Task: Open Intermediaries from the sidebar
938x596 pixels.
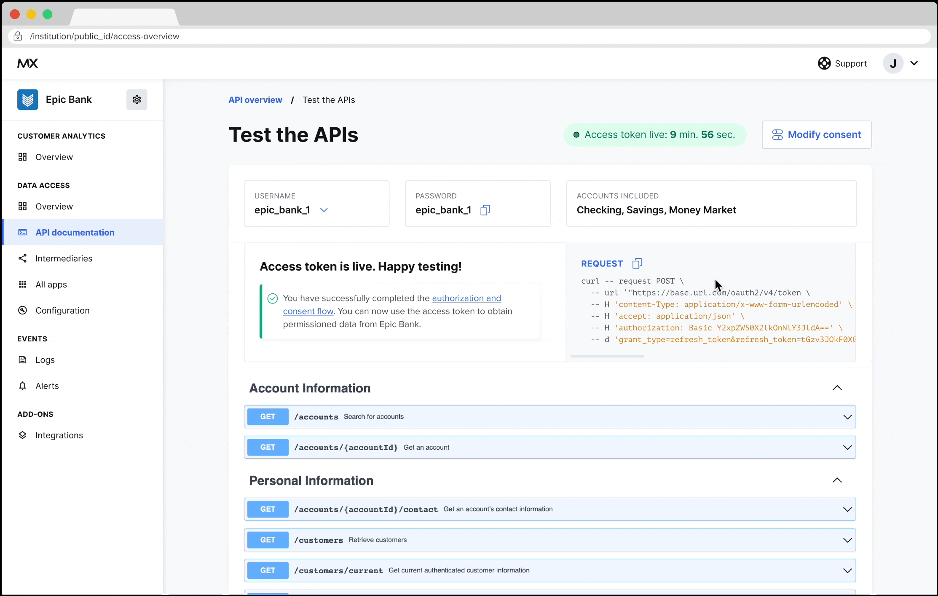Action: coord(64,258)
